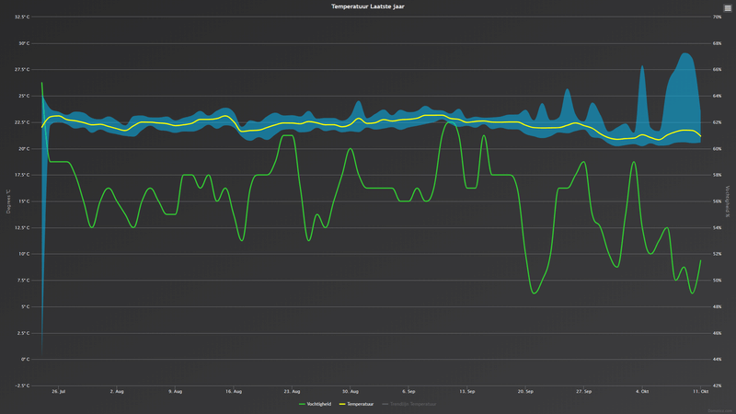This screenshot has height=414, width=736.
Task: Click the Domoticz.com credits link
Action: pos(721,410)
